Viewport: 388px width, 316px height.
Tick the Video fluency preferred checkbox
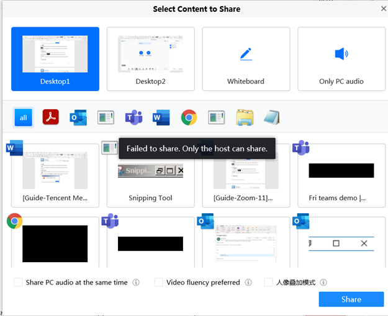(159, 283)
